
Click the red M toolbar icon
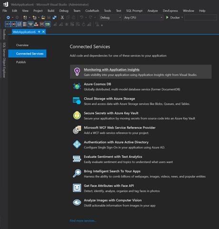pyautogui.click(x=42, y=24)
